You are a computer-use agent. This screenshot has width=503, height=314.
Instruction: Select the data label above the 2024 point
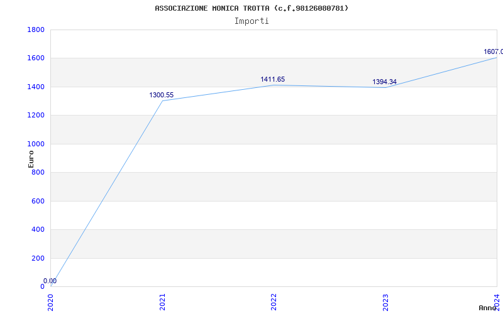(x=493, y=51)
